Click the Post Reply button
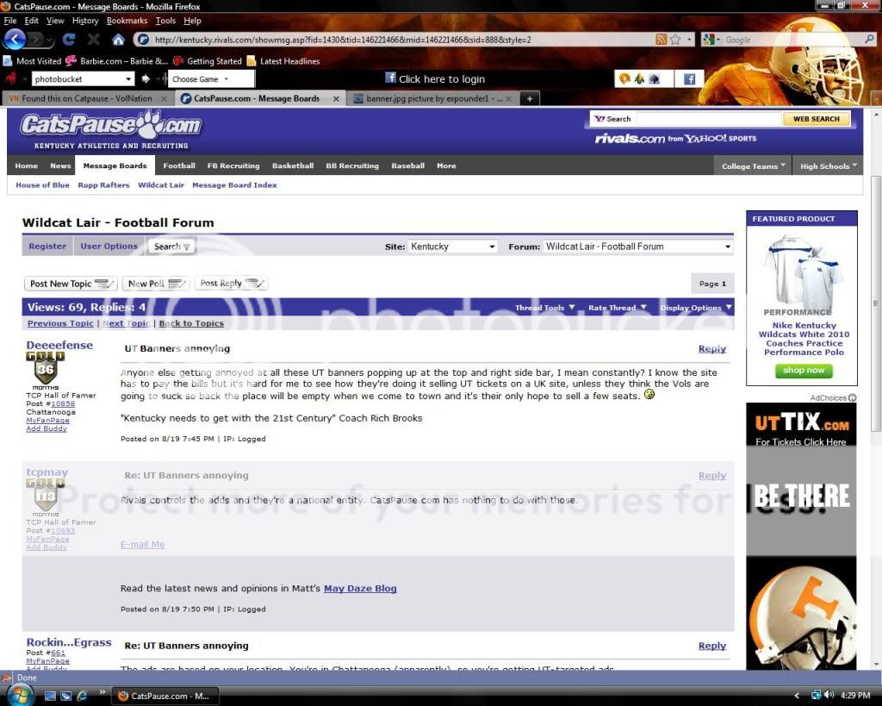The image size is (882, 706). tap(231, 284)
